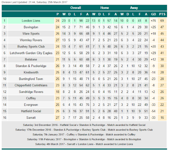The height and width of the screenshot is (152, 169).
Task: Select Chipperfield Corinthians in the table
Action: point(31,85)
